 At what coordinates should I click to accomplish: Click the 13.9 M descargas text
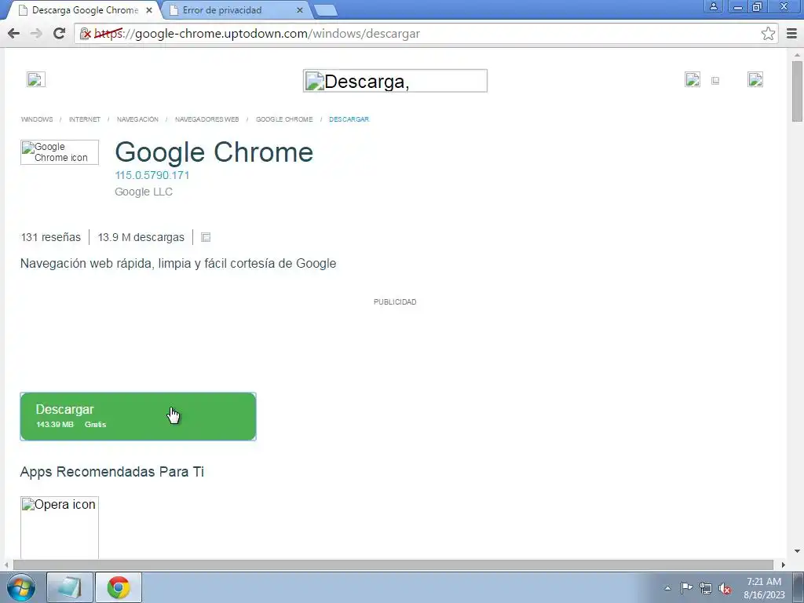[x=141, y=237]
